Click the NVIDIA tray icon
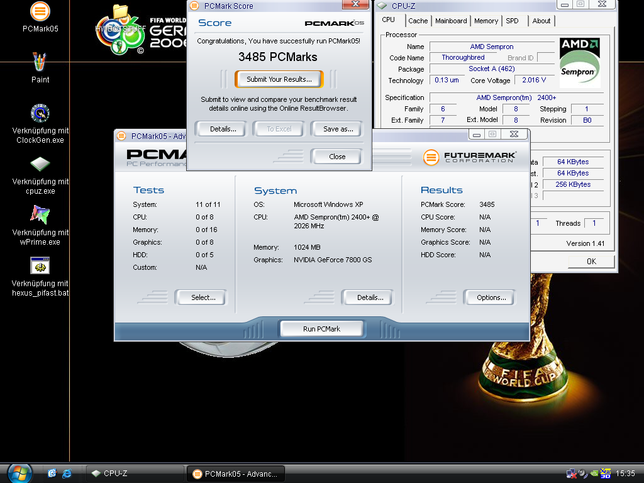The width and height of the screenshot is (644, 483). coord(594,474)
